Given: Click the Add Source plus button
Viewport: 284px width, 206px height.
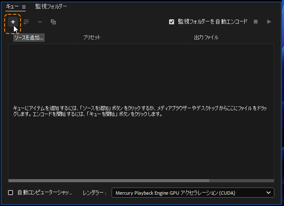Looking at the screenshot, I should coord(13,22).
